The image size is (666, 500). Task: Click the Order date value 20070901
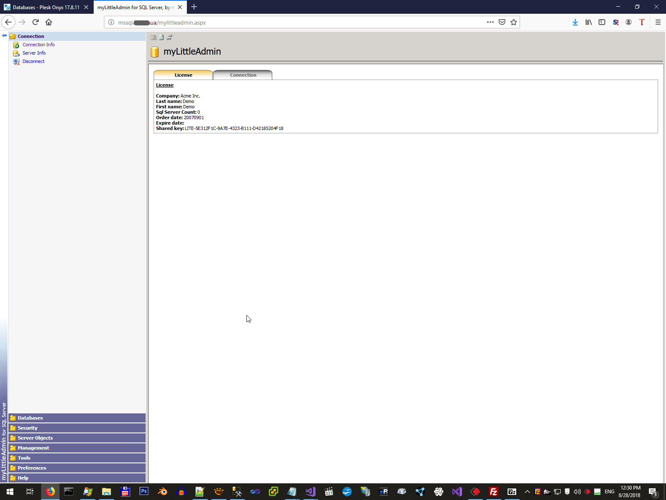point(194,117)
